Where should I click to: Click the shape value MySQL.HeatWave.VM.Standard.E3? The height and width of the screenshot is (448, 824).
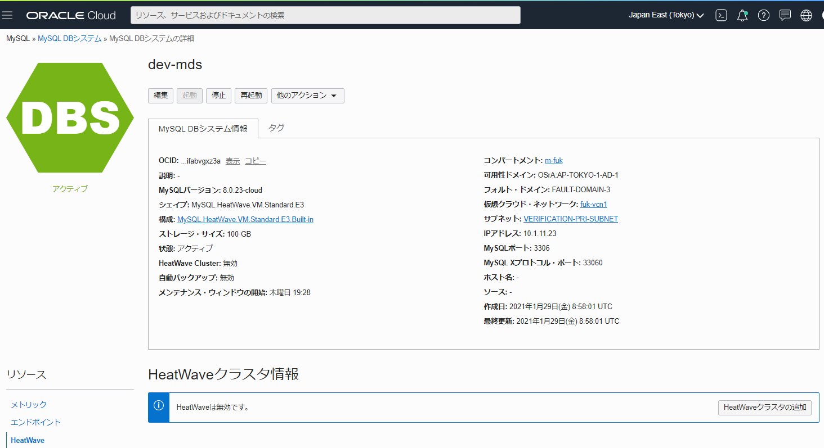click(x=248, y=205)
